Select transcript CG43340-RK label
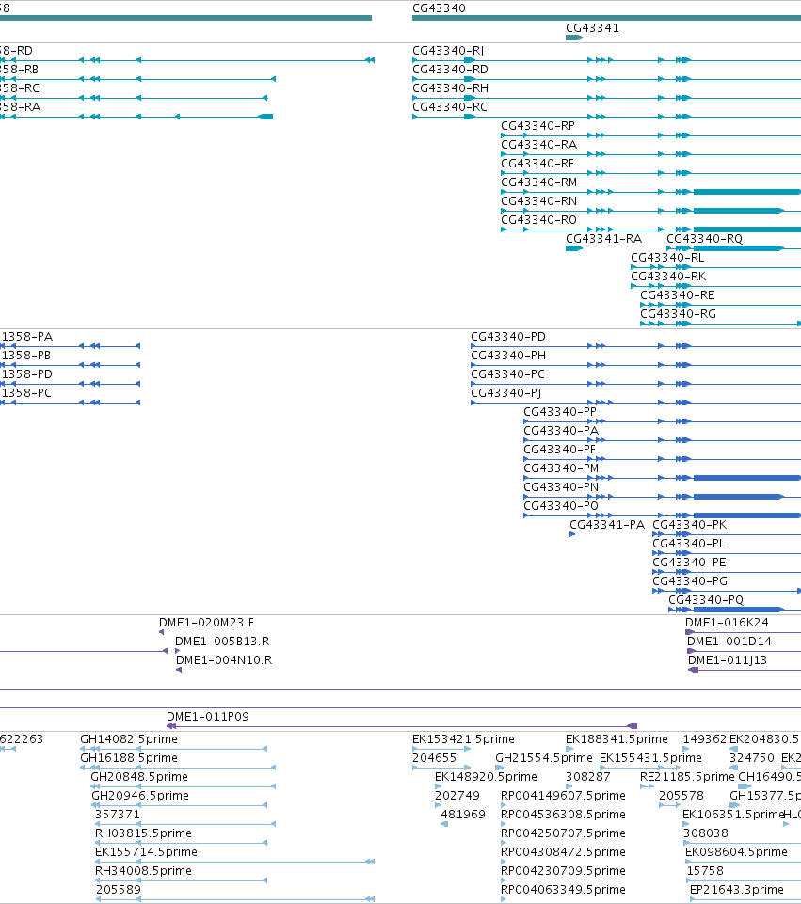The image size is (801, 904). [x=668, y=277]
